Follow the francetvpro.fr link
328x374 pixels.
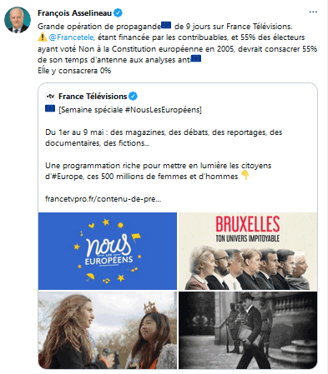pyautogui.click(x=103, y=199)
